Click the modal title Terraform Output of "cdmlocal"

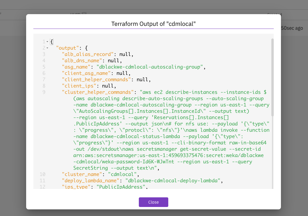pyautogui.click(x=153, y=24)
